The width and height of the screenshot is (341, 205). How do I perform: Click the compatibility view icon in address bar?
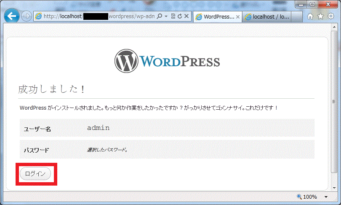pos(173,16)
